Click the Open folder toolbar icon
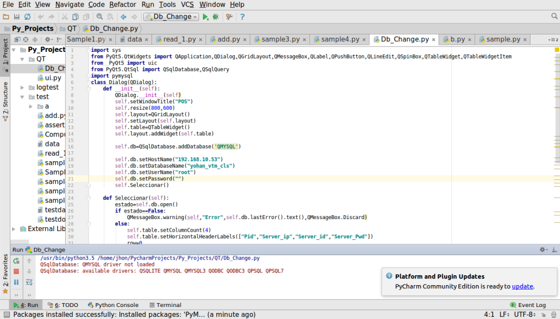Viewport: 560px width, 319px height. (5, 17)
